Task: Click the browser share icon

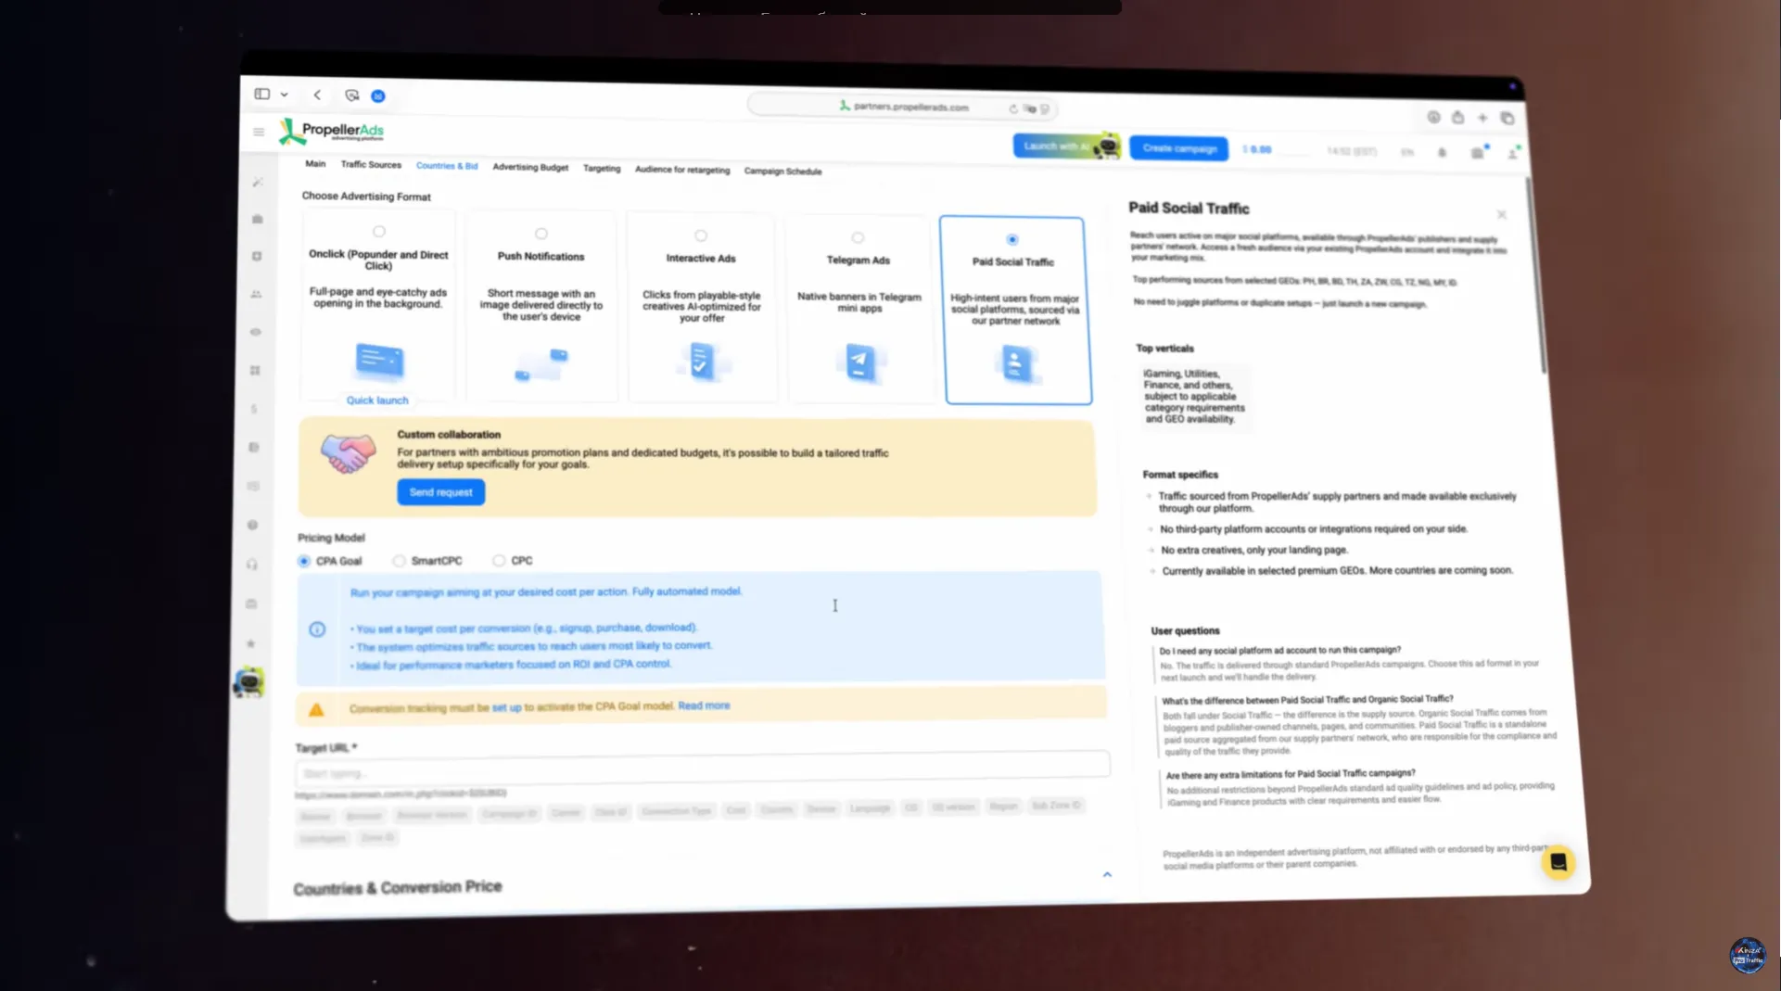Action: tap(1457, 117)
